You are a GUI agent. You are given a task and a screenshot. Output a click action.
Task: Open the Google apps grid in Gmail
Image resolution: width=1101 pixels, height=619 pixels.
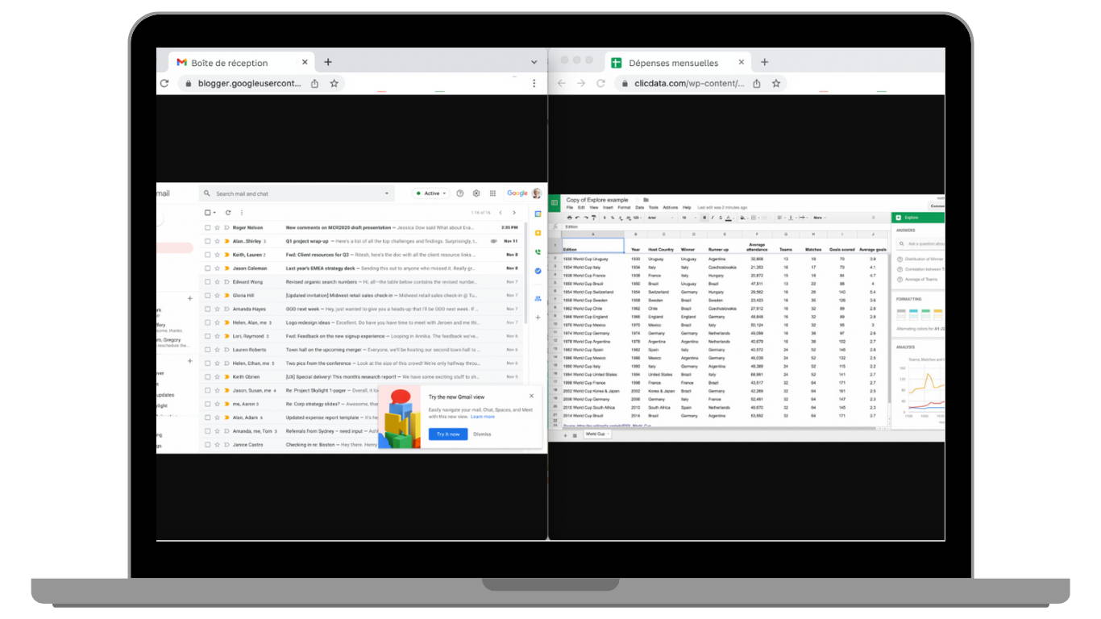pos(492,193)
